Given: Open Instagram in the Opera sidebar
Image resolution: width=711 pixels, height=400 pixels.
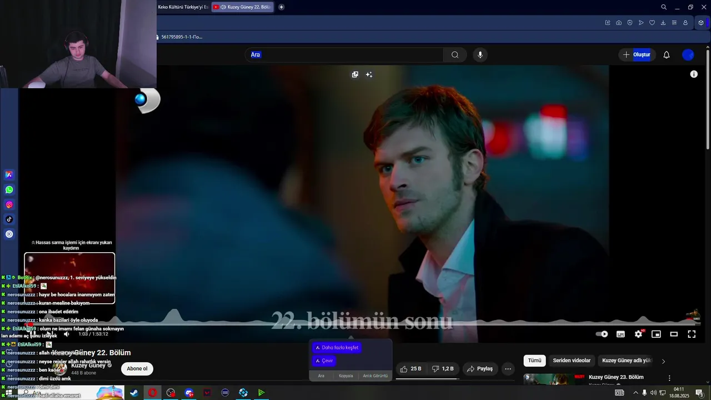Looking at the screenshot, I should pos(9,205).
